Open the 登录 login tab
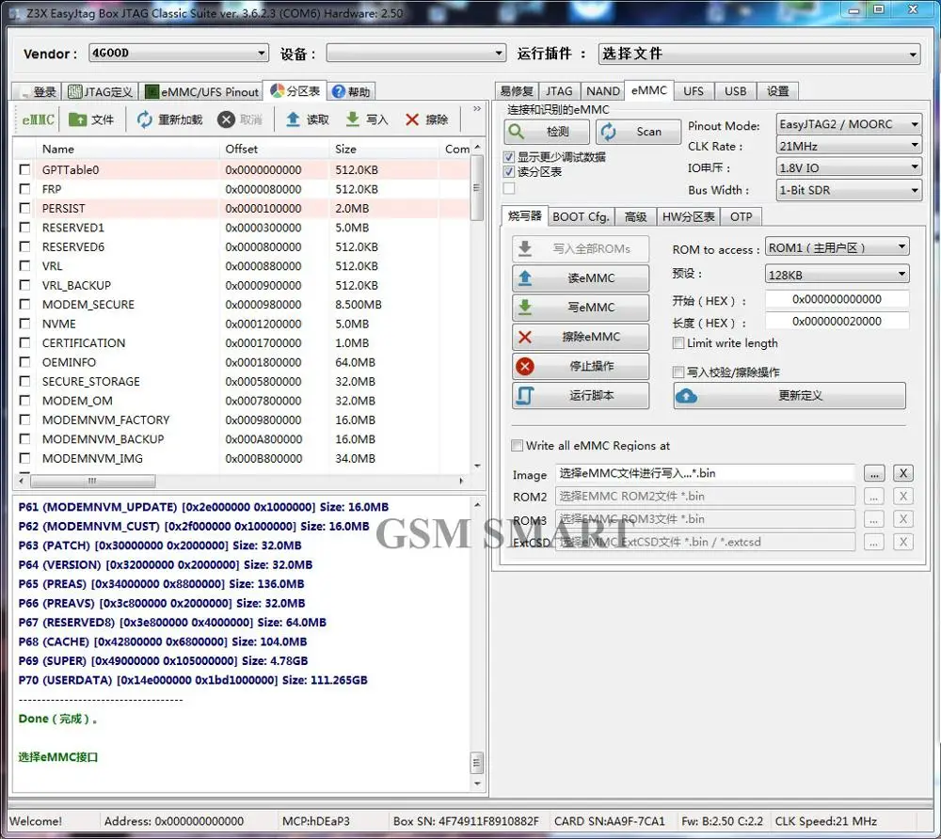The height and width of the screenshot is (839, 941). (39, 92)
